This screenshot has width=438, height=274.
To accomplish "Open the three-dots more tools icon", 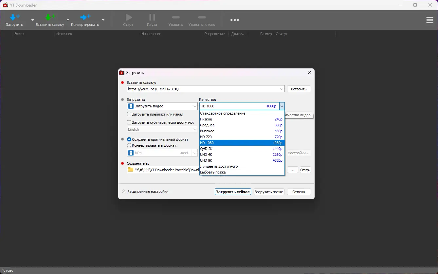I will (x=235, y=20).
